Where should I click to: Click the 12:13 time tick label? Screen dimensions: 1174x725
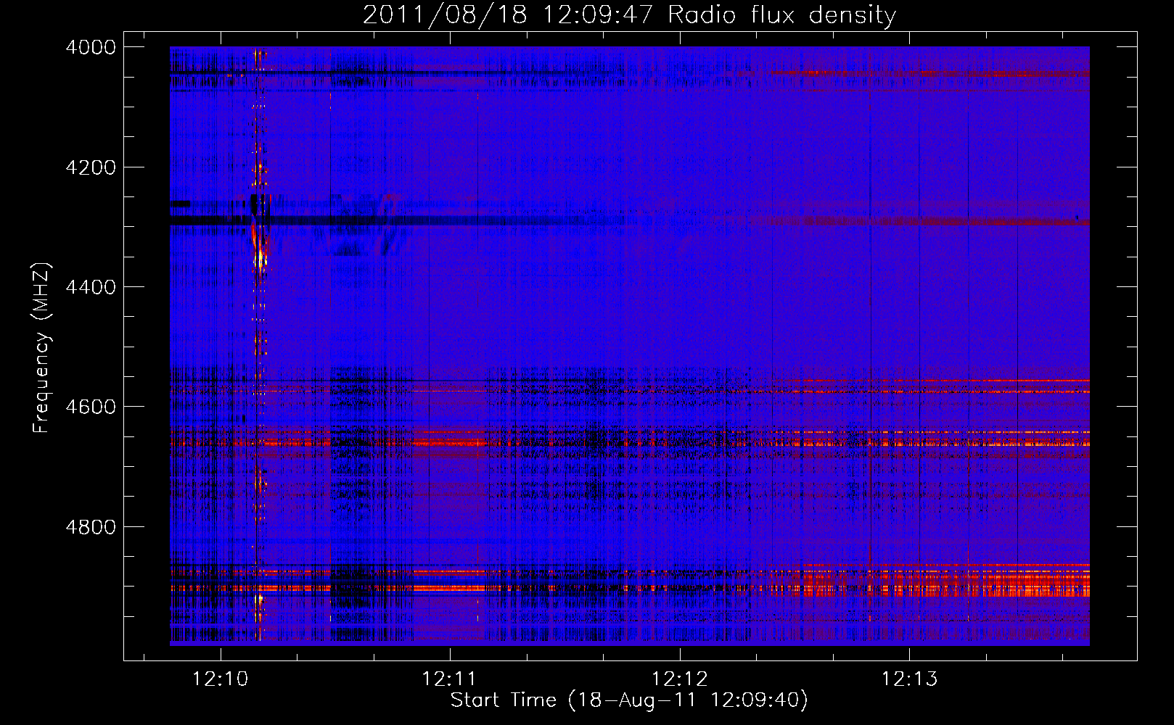[x=909, y=679]
